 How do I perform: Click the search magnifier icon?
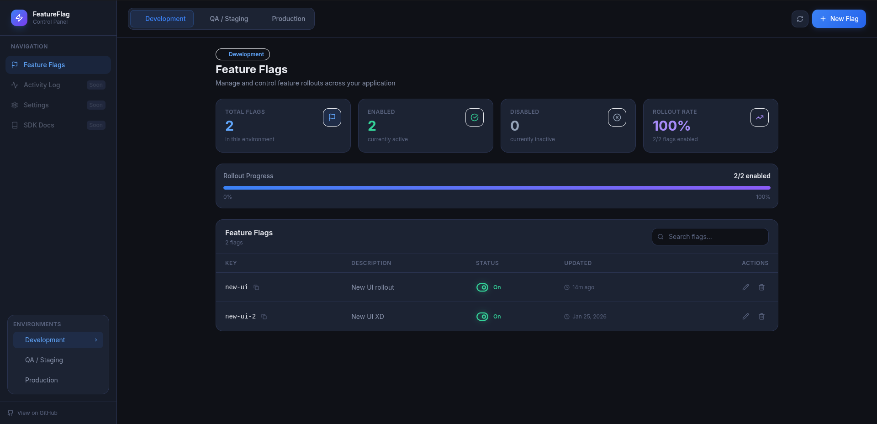click(660, 237)
